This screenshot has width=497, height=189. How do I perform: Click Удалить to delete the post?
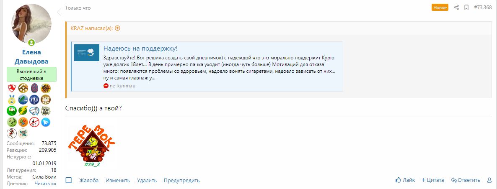pos(147,181)
